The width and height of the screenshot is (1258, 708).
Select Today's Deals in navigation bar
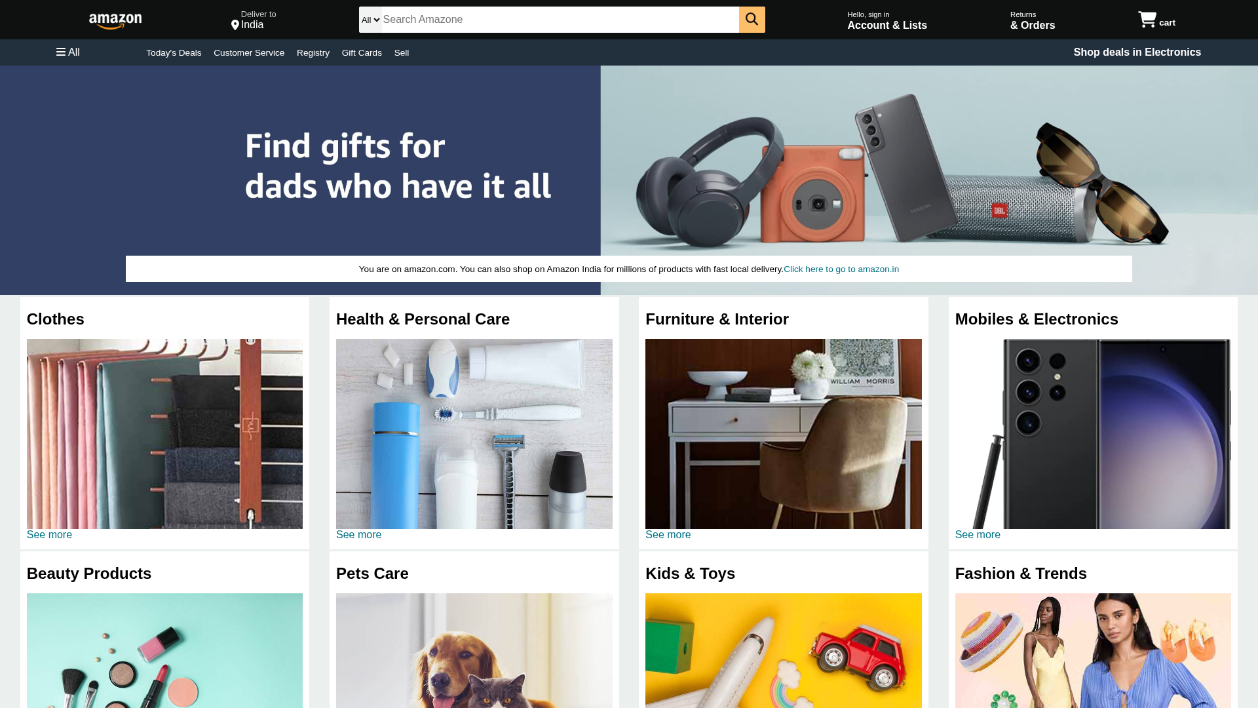[x=174, y=52]
